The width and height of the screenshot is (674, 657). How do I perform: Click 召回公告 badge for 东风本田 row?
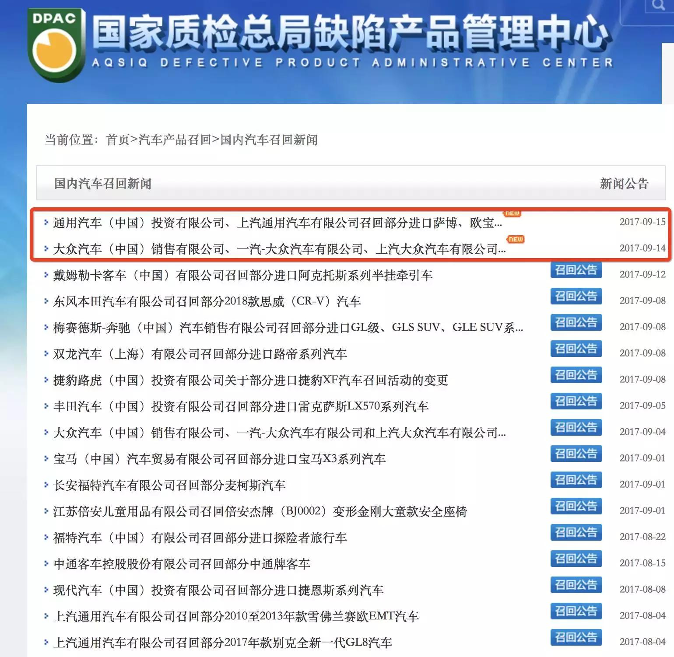(576, 296)
